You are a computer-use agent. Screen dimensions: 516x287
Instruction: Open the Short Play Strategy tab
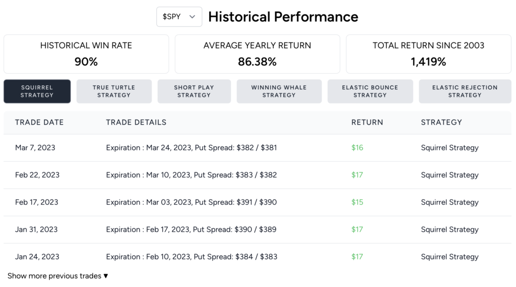coord(194,91)
